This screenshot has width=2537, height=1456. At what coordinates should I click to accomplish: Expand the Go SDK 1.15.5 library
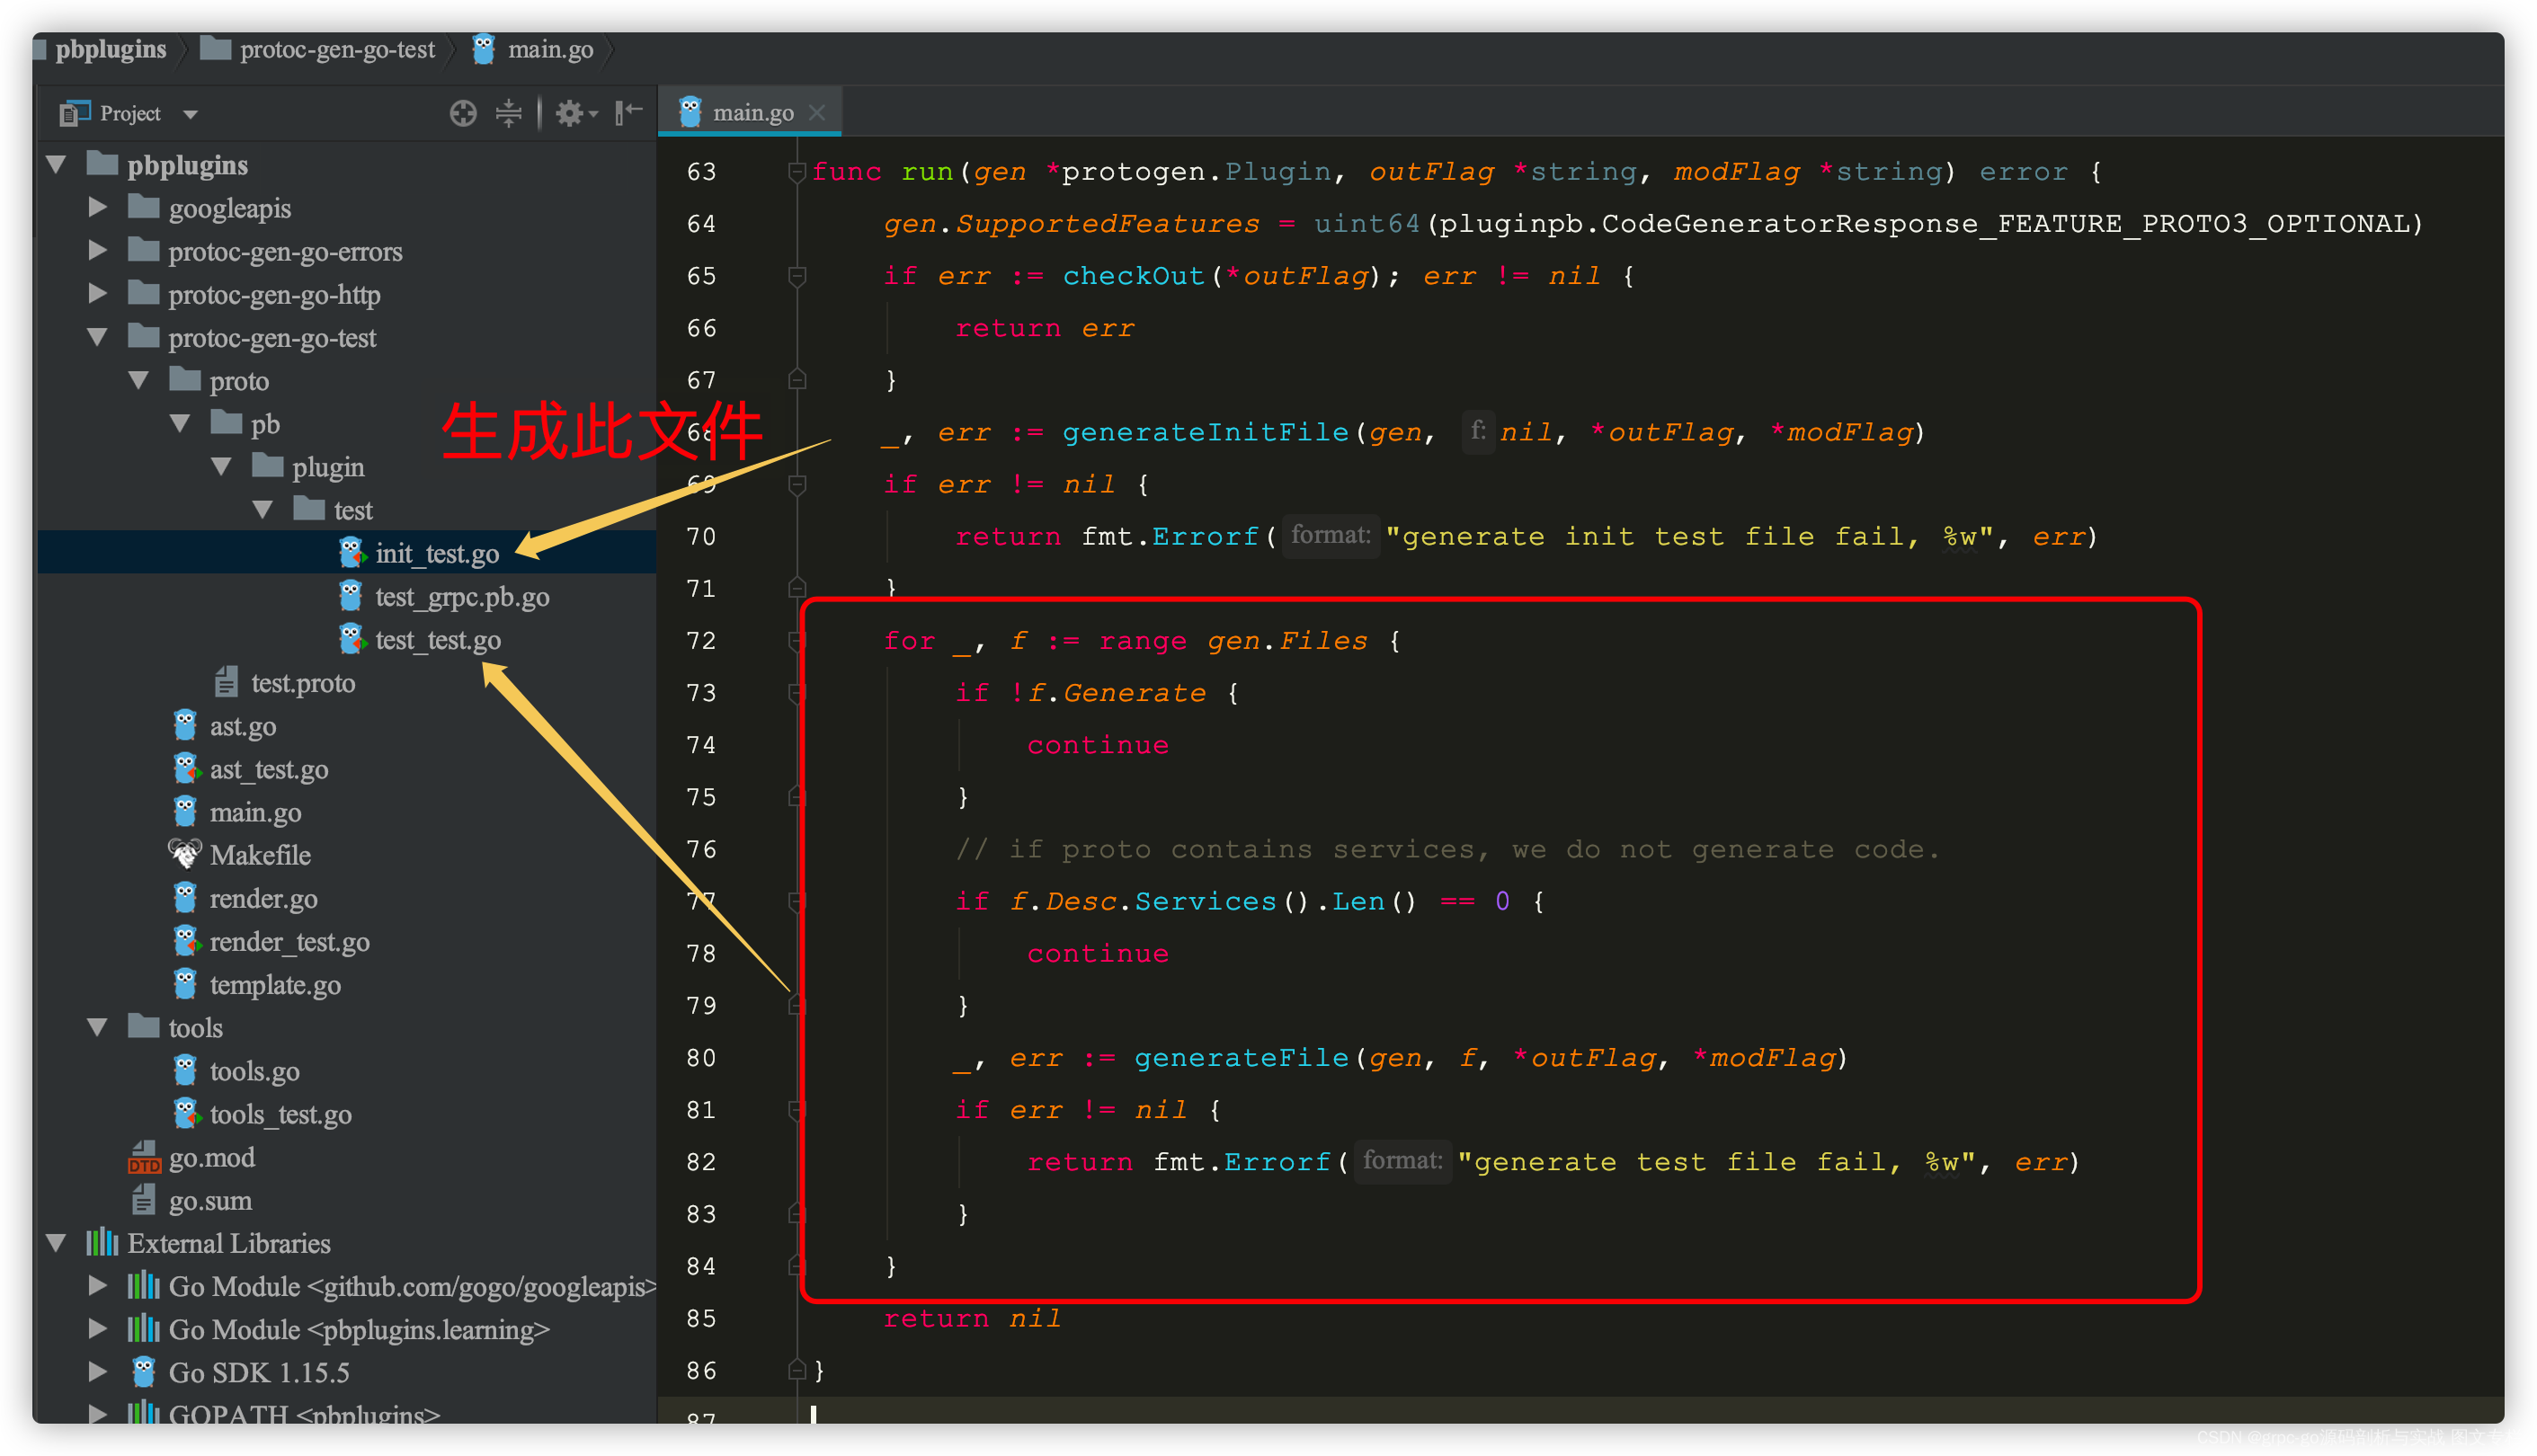coord(97,1371)
